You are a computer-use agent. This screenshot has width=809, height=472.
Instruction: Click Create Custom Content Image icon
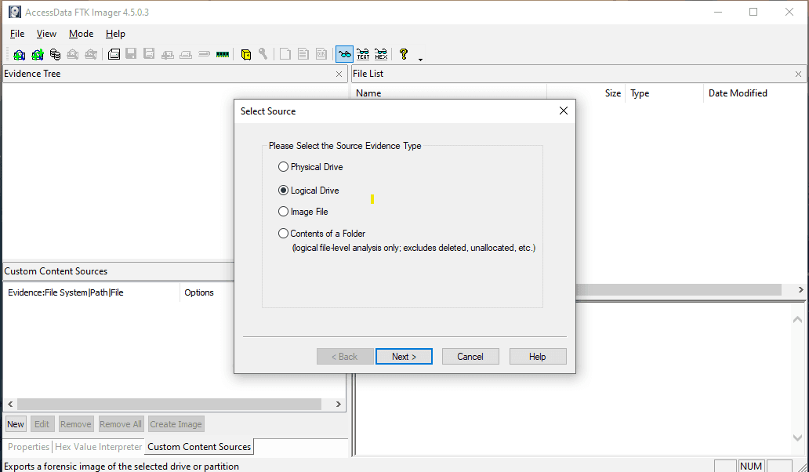pyautogui.click(x=186, y=54)
